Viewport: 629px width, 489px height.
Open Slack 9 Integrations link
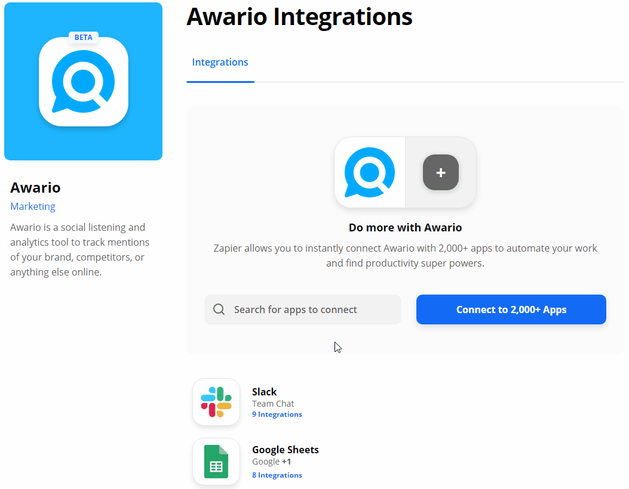(x=277, y=414)
